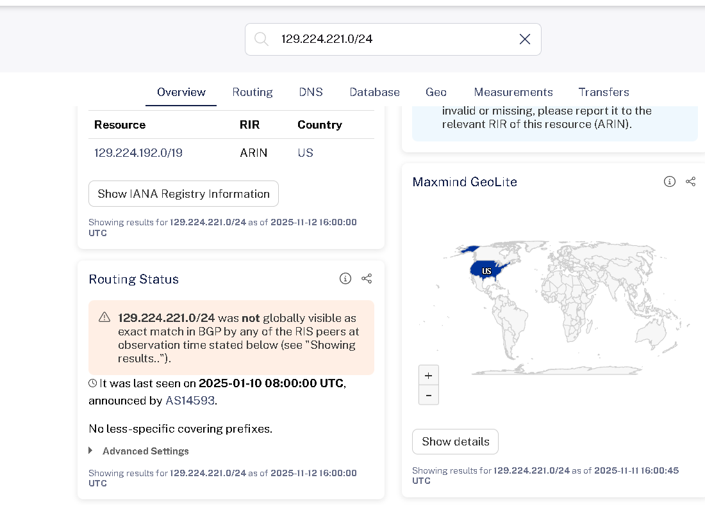705x505 pixels.
Task: Switch to the Routing tab
Action: pos(253,92)
